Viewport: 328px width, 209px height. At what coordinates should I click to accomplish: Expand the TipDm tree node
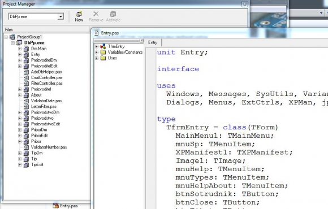point(20,153)
